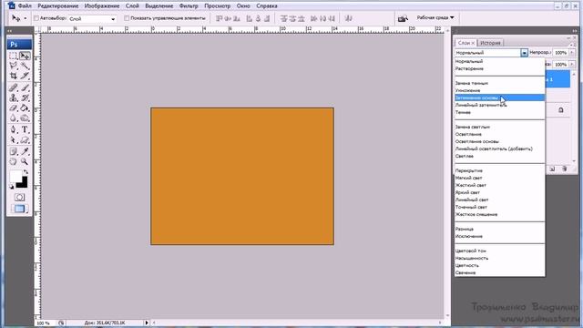Open the Рабочая среда workspace dropdown
Screen dimensions: 583x328
tap(435, 17)
